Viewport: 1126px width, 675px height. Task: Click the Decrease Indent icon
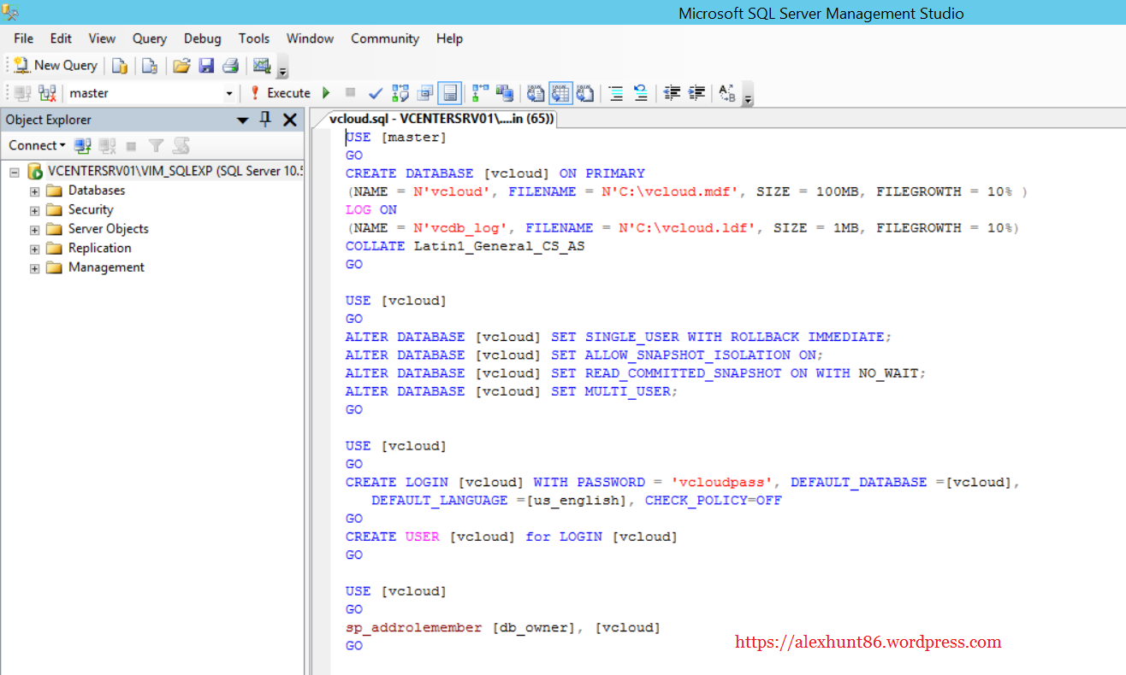coord(673,93)
